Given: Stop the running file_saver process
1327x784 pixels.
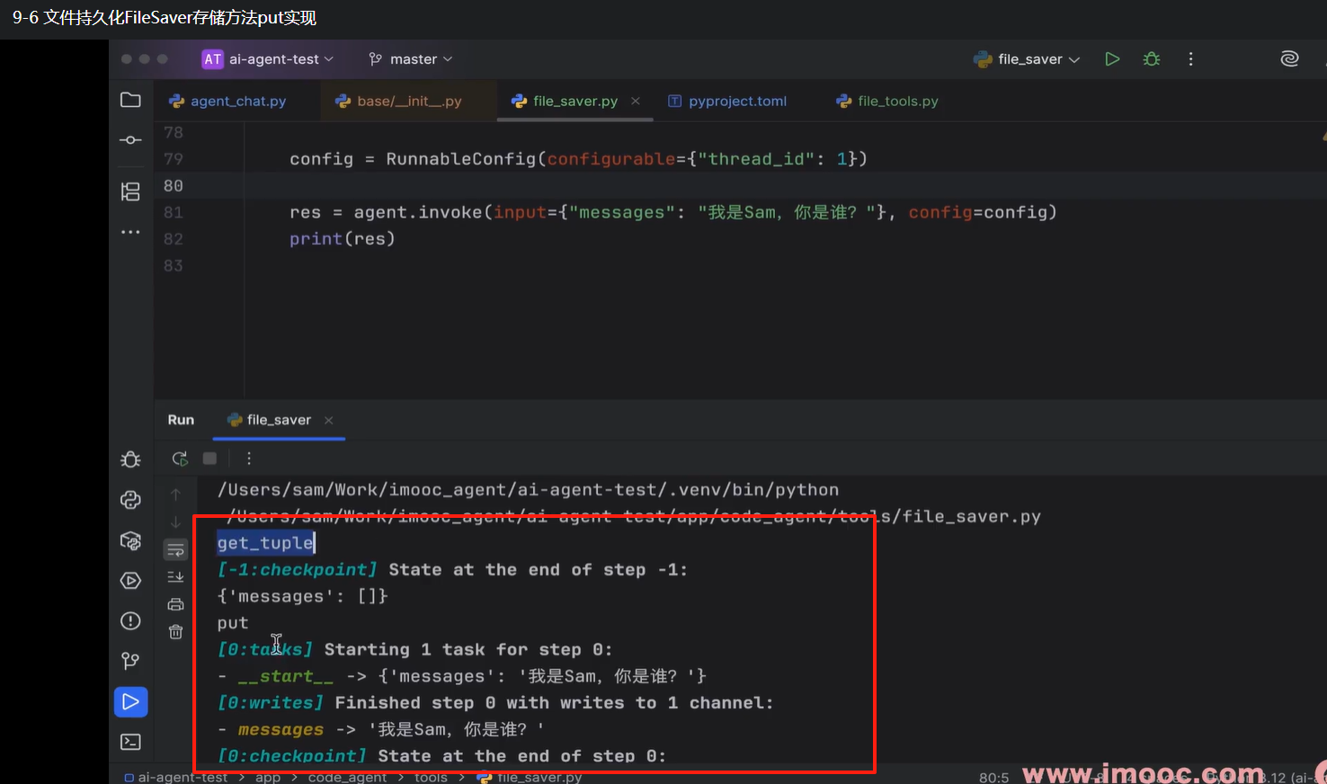Looking at the screenshot, I should 209,459.
